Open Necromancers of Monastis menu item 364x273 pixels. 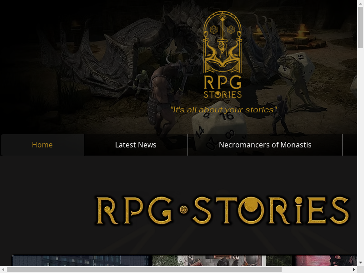(x=265, y=145)
